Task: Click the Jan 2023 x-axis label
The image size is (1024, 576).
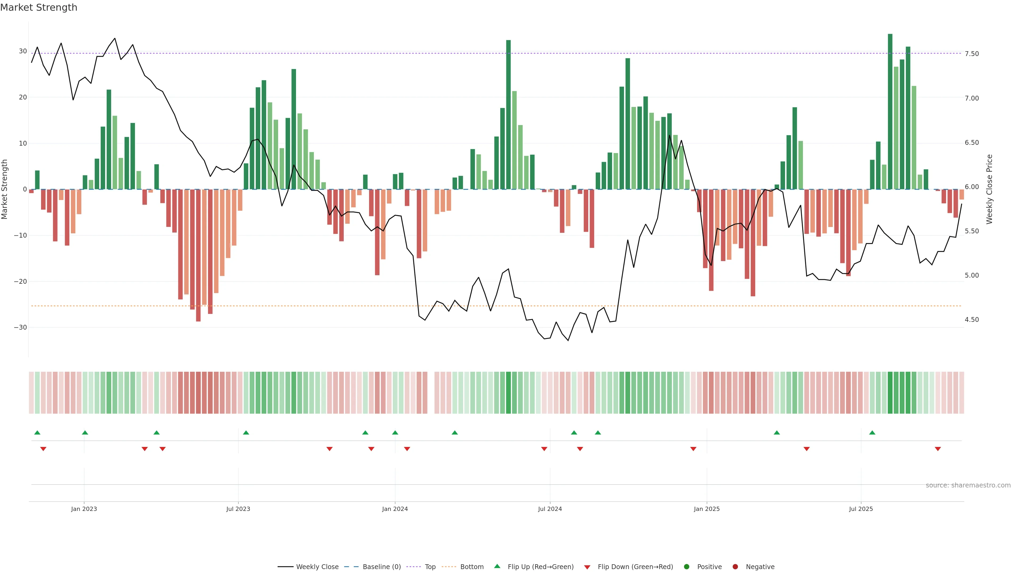Action: pos(84,509)
